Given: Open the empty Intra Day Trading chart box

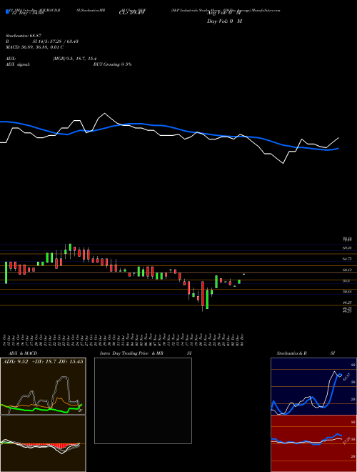Looking at the screenshot, I should (x=143, y=400).
